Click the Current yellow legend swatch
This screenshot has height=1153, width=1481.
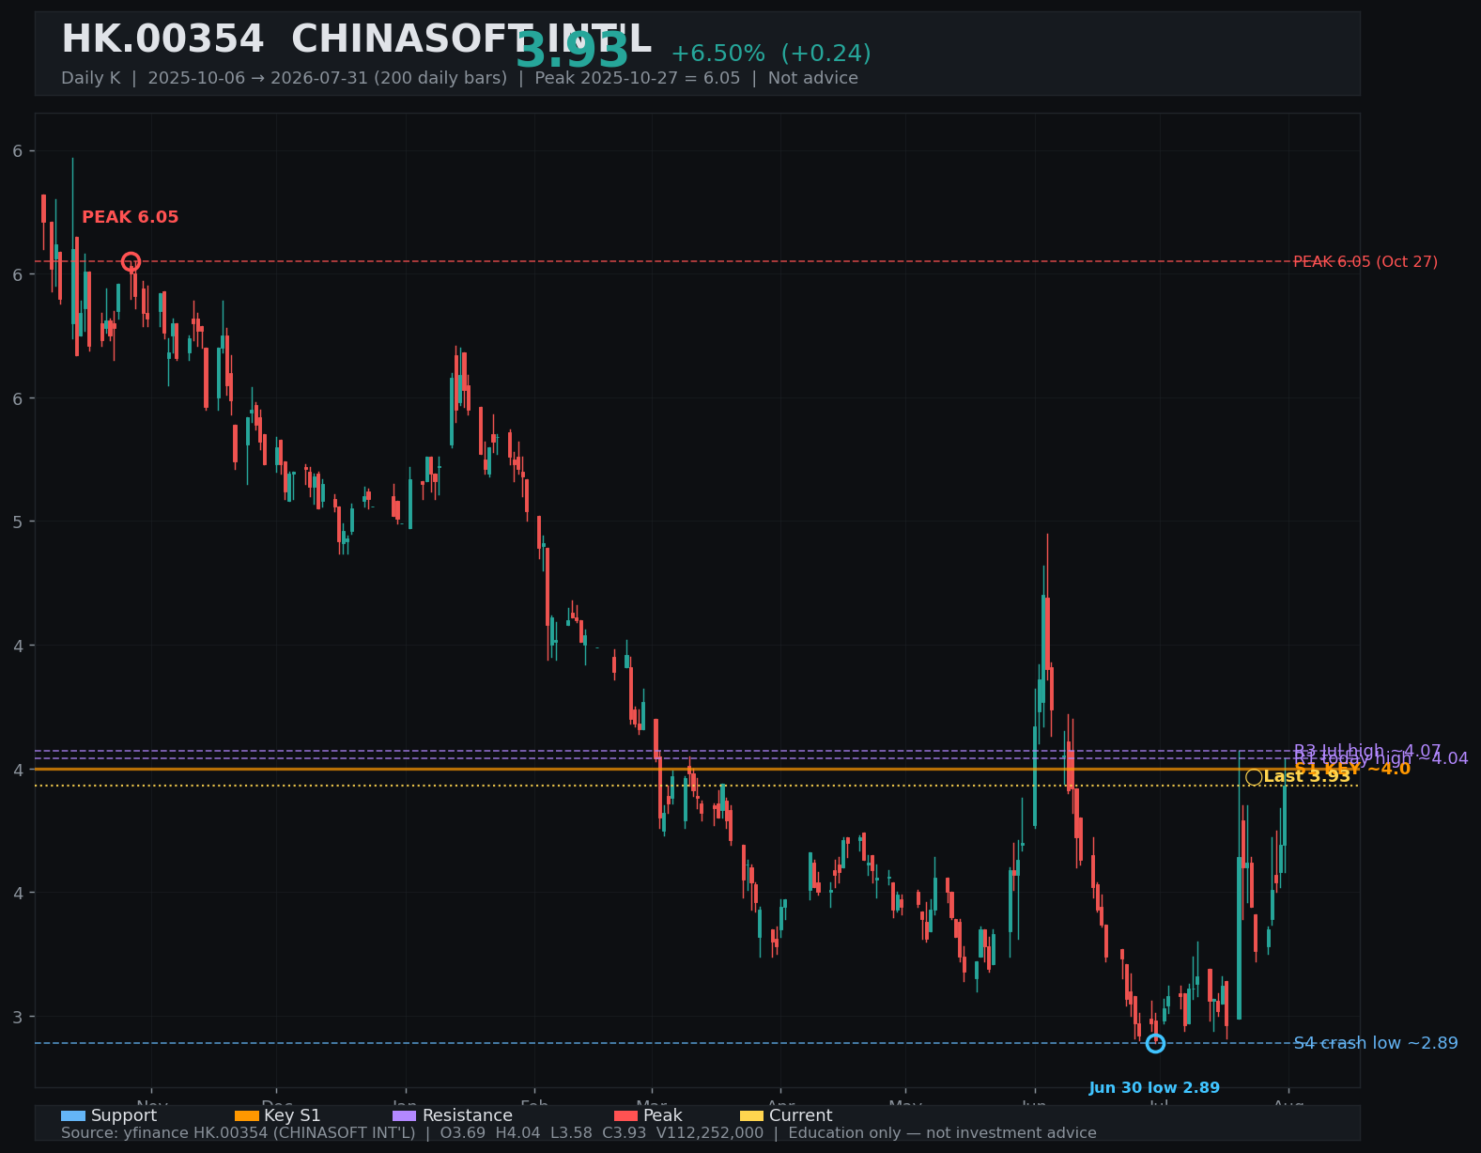pos(752,1116)
